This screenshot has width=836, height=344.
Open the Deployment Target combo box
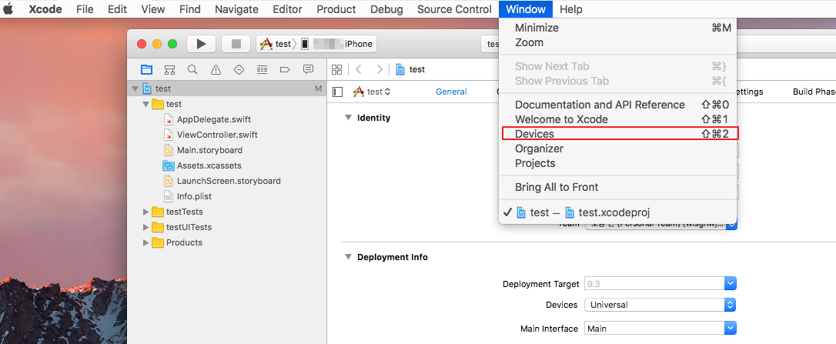pos(660,284)
